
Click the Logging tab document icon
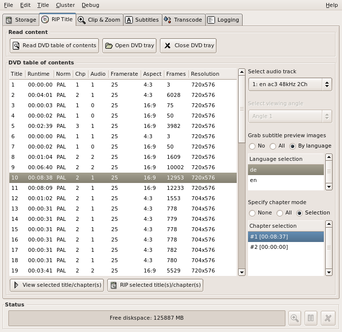(211, 20)
